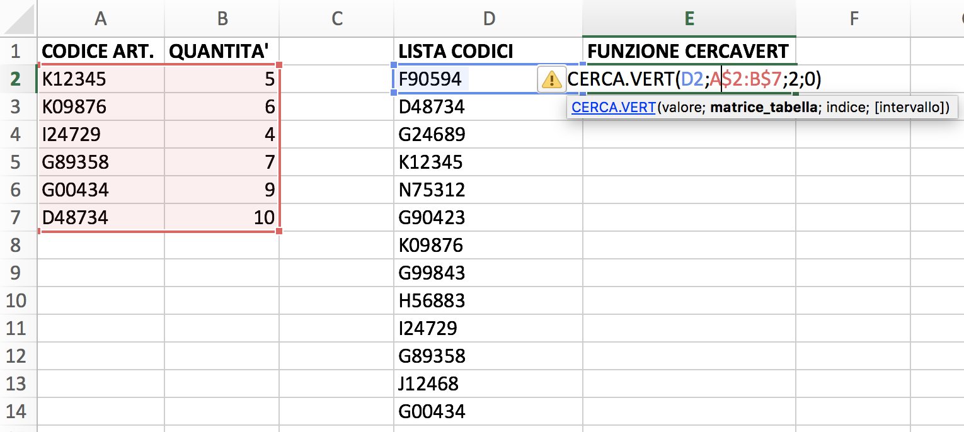Select cell G00434 in column D
Image resolution: width=964 pixels, height=432 pixels.
click(488, 411)
